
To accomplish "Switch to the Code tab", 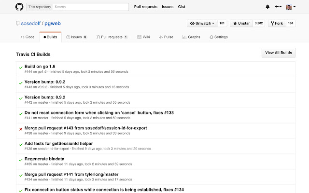I will (x=28, y=37).
